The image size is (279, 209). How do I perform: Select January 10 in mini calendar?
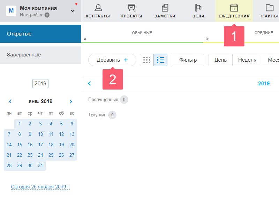(x=40, y=134)
